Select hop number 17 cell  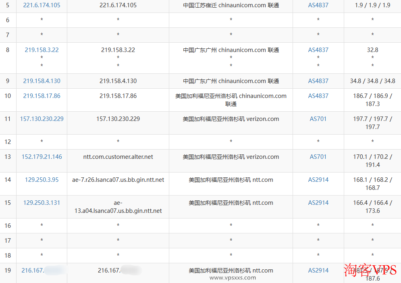pos(8,241)
